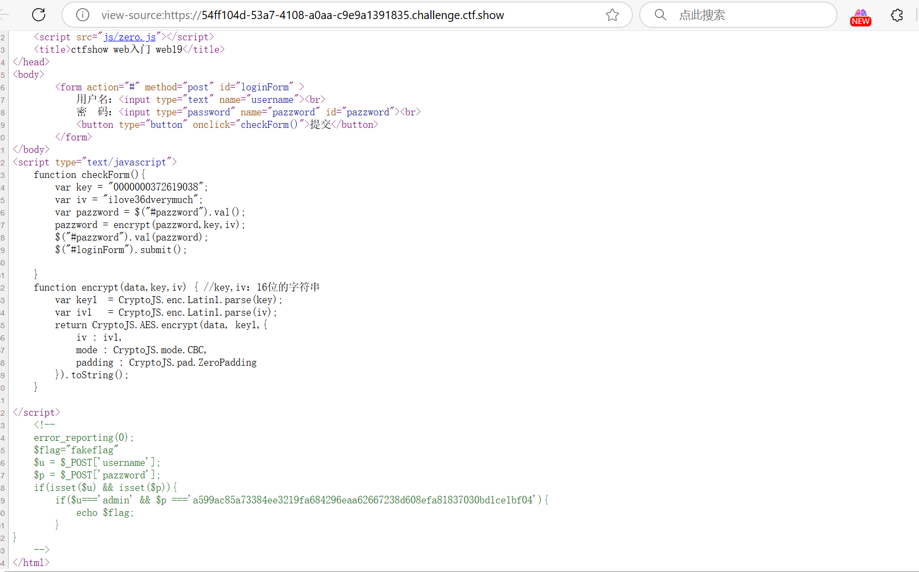Click the script type="text/javascript" tag
This screenshot has height=572, width=919.
pos(95,162)
